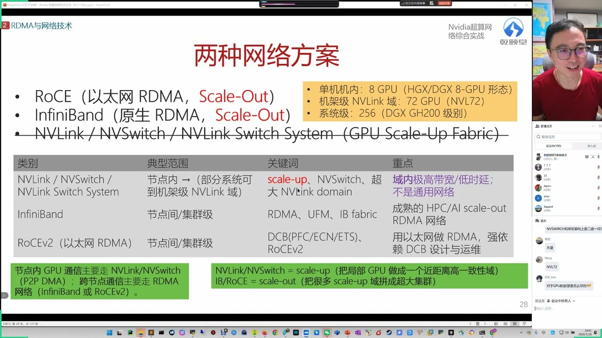Click the section title RDMA与网络技术
This screenshot has height=338, width=602.
pyautogui.click(x=41, y=26)
